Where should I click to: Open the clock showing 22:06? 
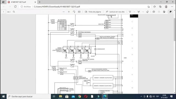pyautogui.click(x=164, y=97)
